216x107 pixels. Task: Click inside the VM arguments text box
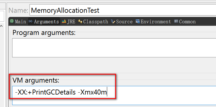pos(114,95)
